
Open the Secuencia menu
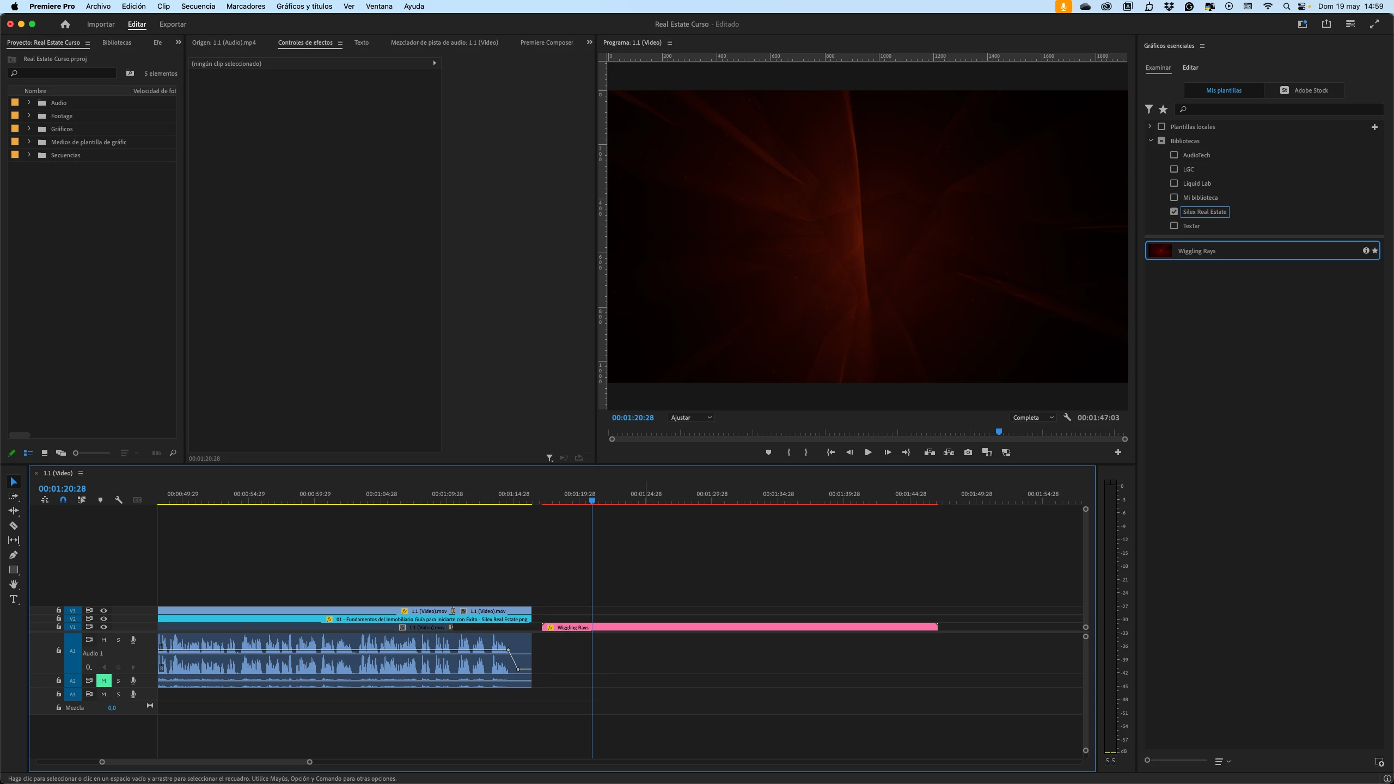pyautogui.click(x=198, y=7)
